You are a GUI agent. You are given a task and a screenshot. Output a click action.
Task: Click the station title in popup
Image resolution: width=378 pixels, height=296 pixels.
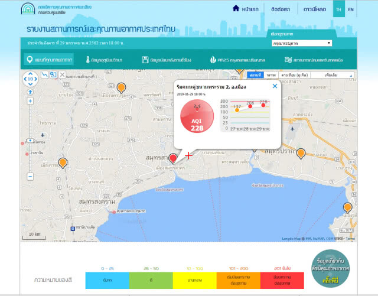[x=211, y=87]
